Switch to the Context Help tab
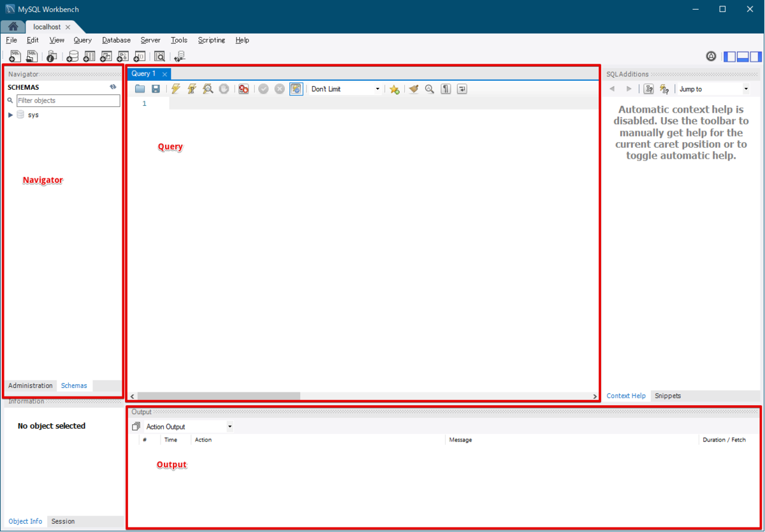Screen dimensions: 765x532 tap(626, 396)
